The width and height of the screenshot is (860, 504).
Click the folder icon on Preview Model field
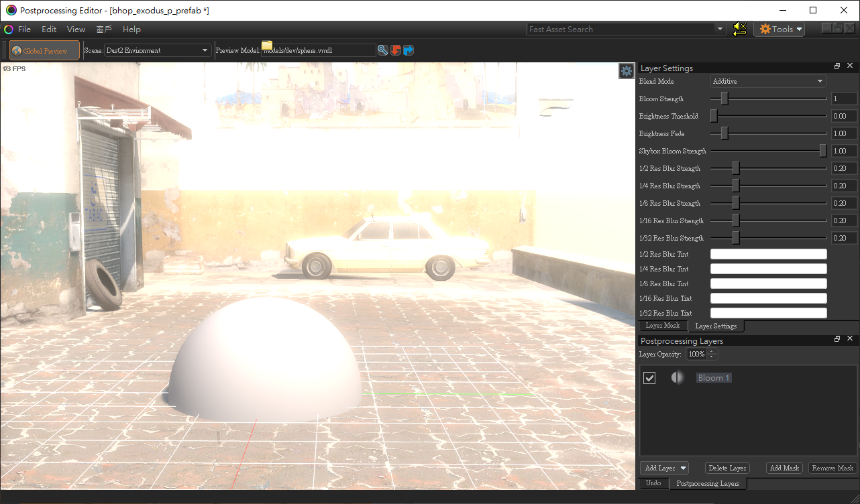tap(267, 46)
